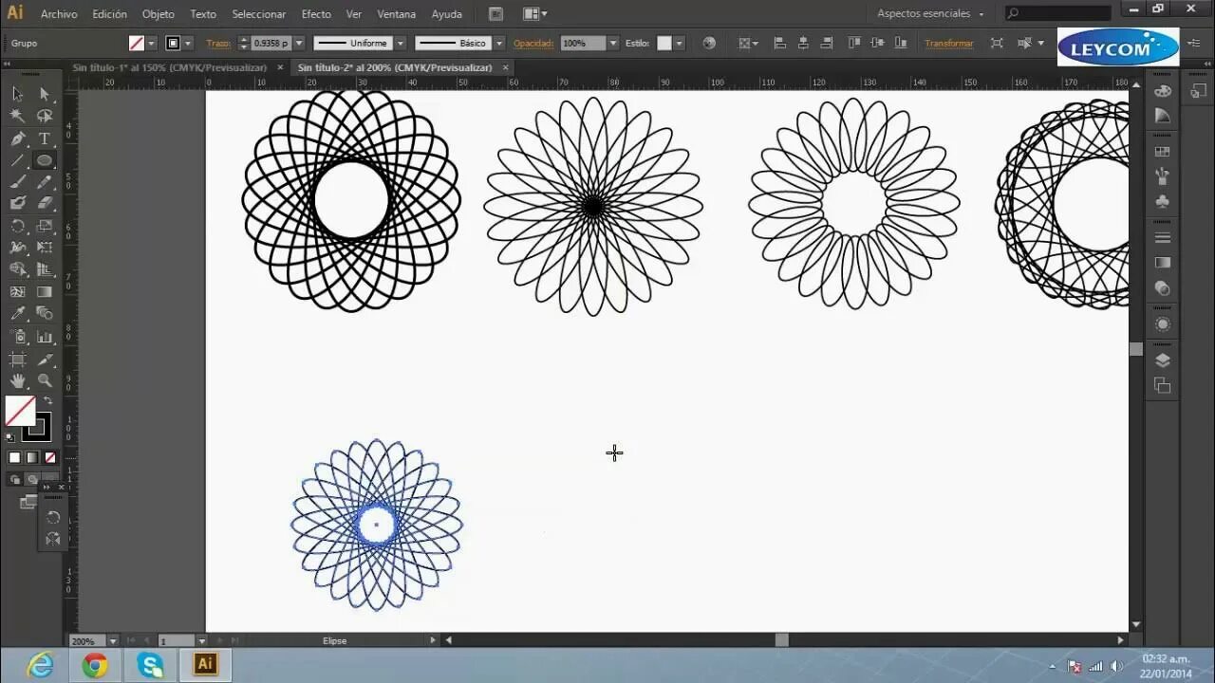Select the Selection tool in the toolbar
This screenshot has width=1215, height=683.
pyautogui.click(x=15, y=93)
